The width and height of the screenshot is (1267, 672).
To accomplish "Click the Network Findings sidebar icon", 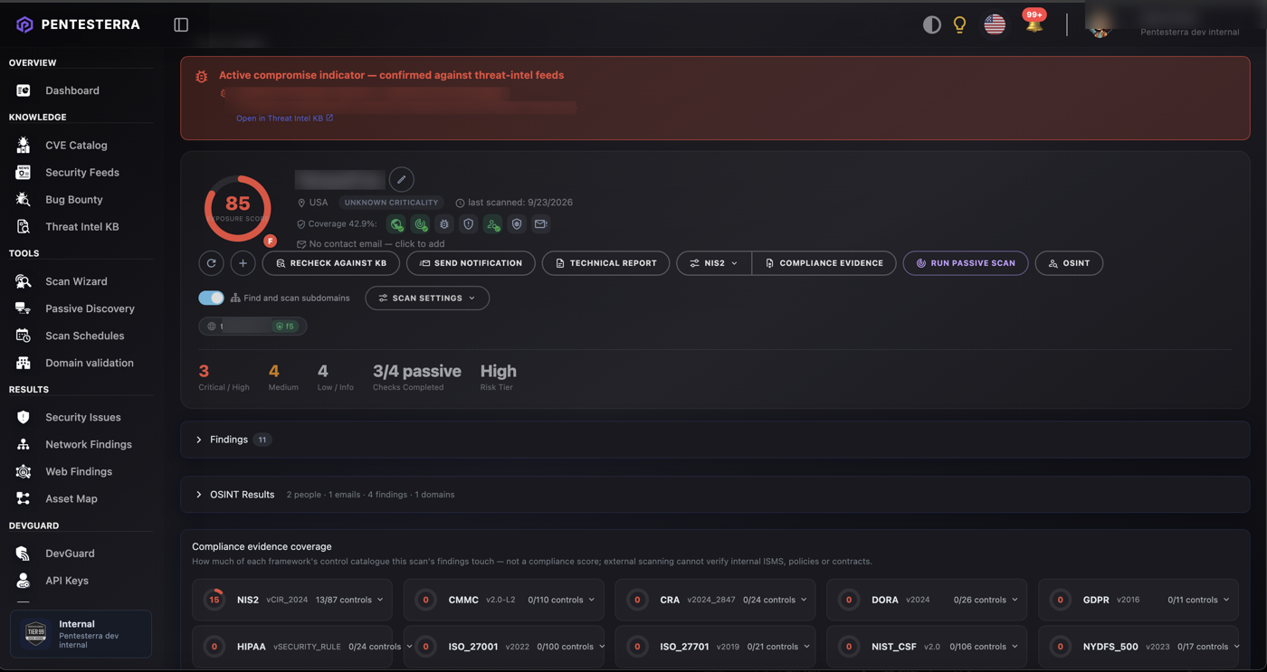I will (x=24, y=444).
